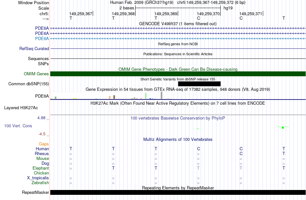Click the light-blue PDE6A transcript label

[x=42, y=38]
